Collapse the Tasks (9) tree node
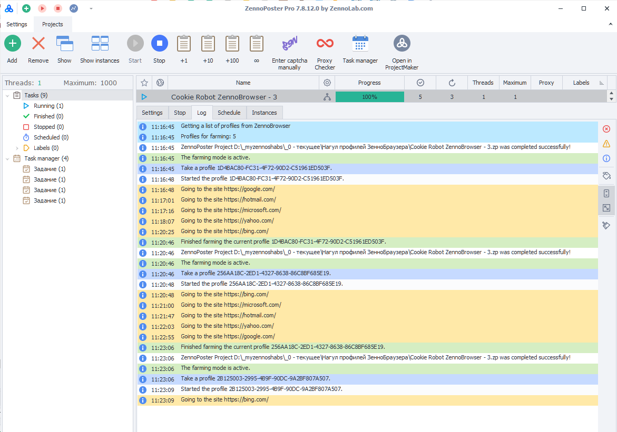The width and height of the screenshot is (617, 432). [x=7, y=95]
